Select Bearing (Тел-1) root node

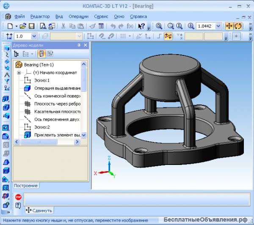[39, 65]
